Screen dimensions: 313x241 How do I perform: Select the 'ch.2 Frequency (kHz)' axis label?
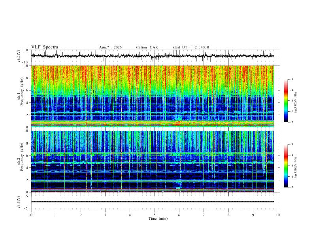(x=20, y=157)
